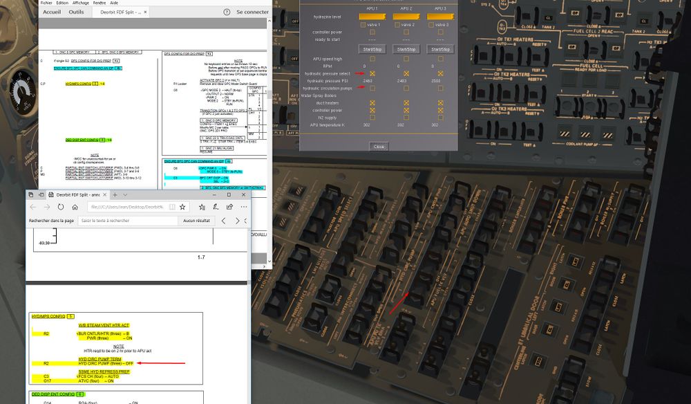
Task: Select Deorbit FDF Split tab in Edge
Action: (78, 194)
